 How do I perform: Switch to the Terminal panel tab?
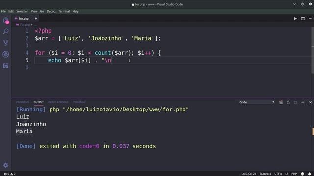coord(79,102)
